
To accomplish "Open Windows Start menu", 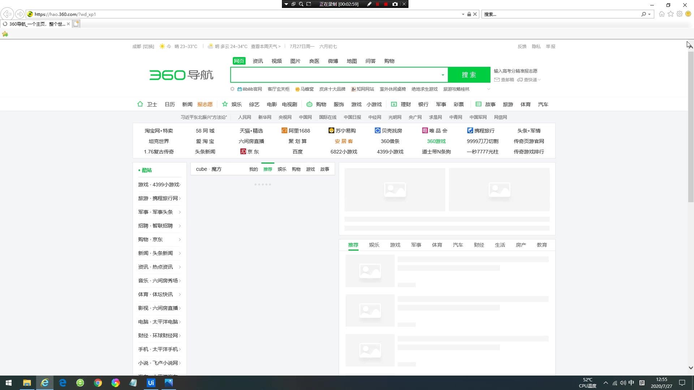I will 9,383.
